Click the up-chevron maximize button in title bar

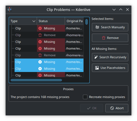121,10
